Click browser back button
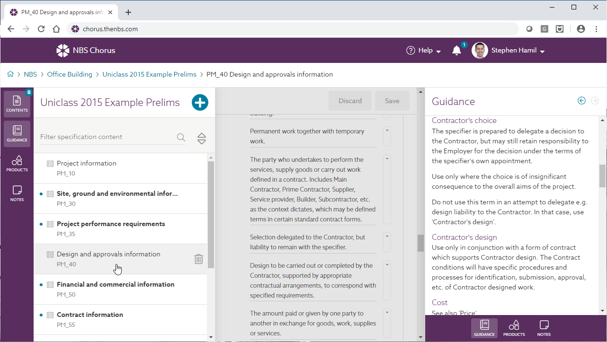This screenshot has height=342, width=607. tap(11, 29)
